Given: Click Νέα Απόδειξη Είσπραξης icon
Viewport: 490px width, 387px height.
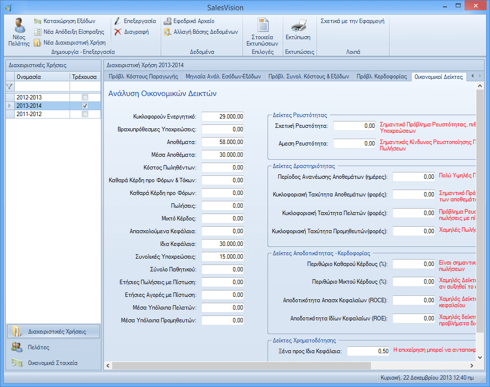Looking at the screenshot, I should [38, 32].
